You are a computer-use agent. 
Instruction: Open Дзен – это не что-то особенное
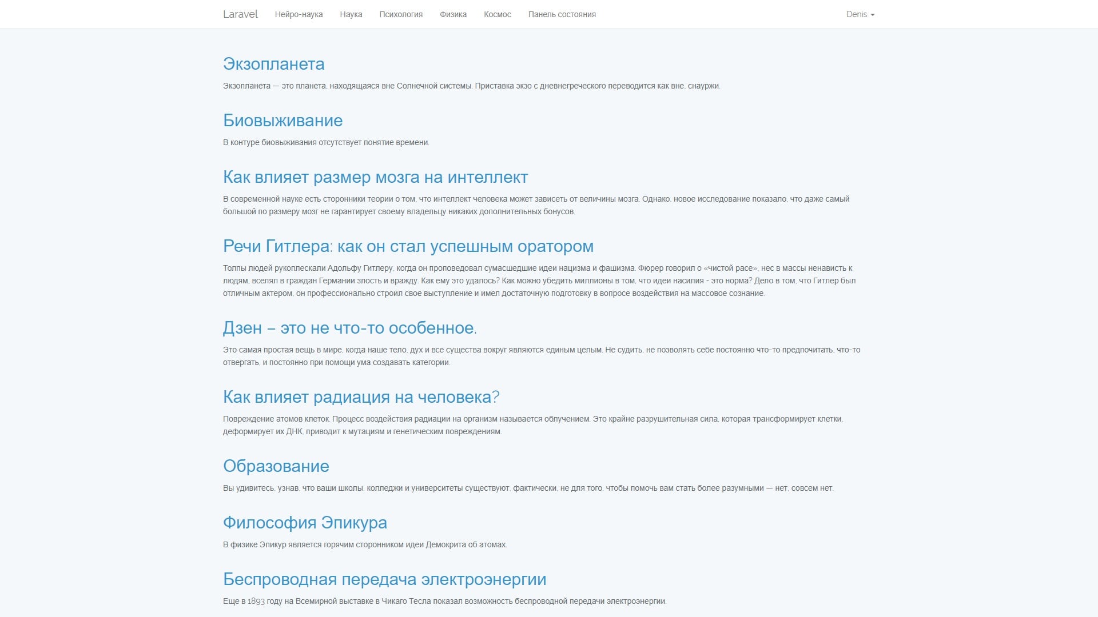350,328
